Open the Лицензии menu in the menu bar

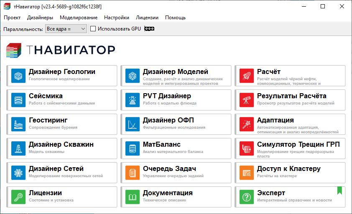(147, 18)
